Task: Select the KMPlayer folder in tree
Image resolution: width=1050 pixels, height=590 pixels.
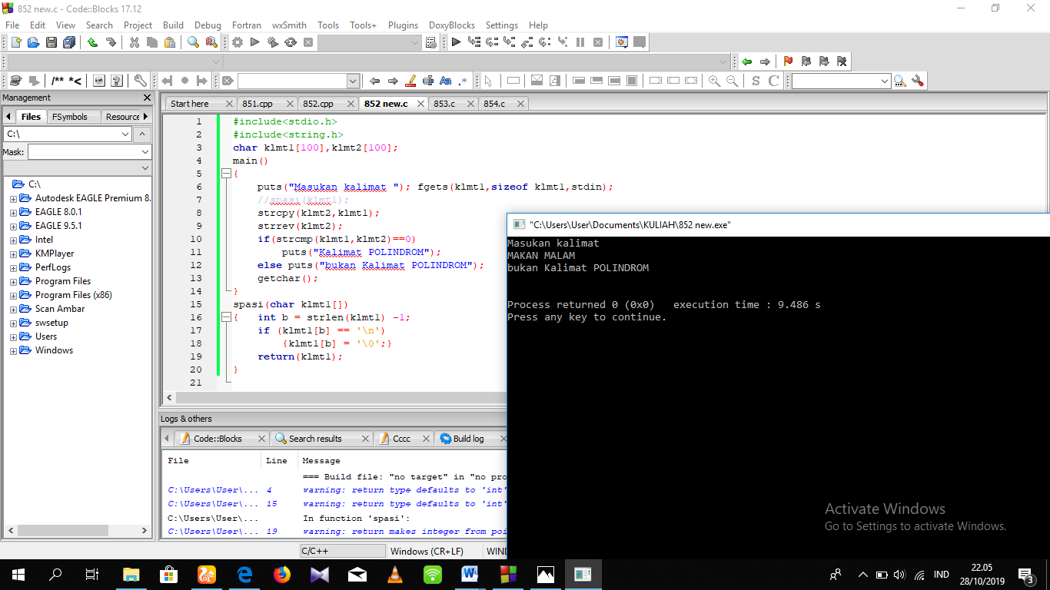Action: click(55, 254)
